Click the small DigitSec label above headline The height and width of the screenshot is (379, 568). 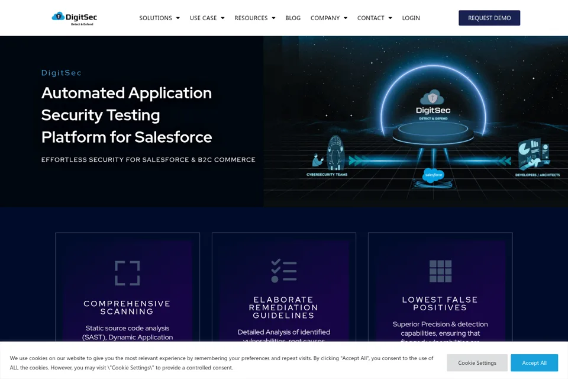click(x=61, y=72)
